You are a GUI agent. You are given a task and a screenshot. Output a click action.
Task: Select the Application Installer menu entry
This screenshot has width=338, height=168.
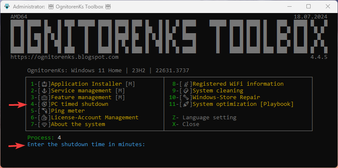[83, 84]
